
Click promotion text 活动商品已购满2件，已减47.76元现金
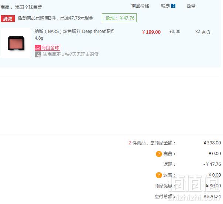click(56, 18)
